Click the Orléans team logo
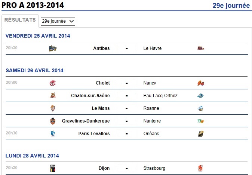The height and width of the screenshot is (175, 252). pos(201,134)
